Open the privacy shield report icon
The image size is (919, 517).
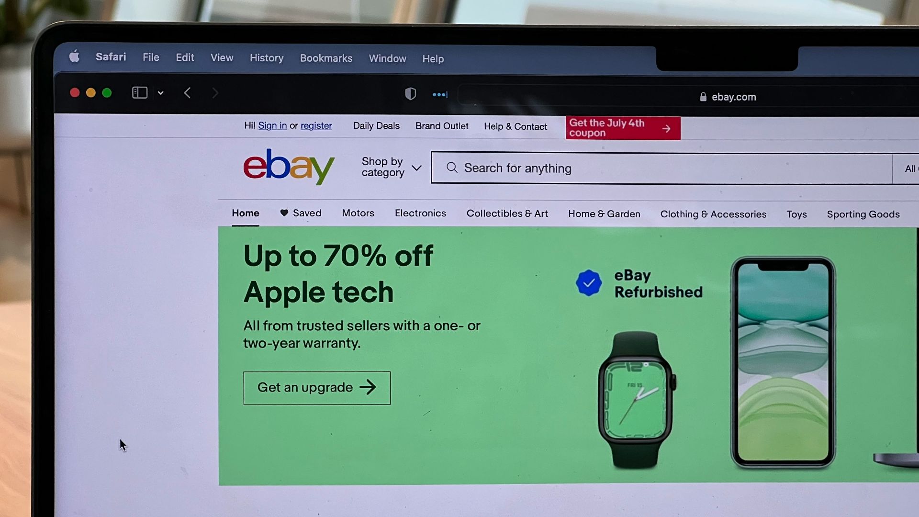pyautogui.click(x=410, y=94)
